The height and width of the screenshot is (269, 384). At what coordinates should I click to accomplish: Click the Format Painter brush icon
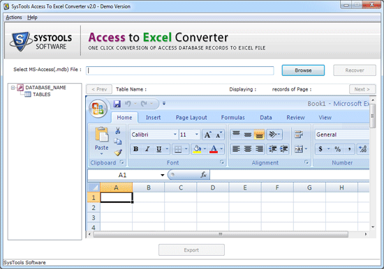tap(118, 153)
